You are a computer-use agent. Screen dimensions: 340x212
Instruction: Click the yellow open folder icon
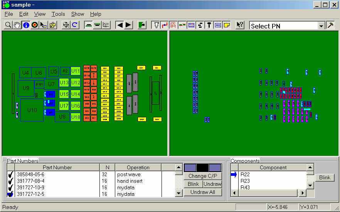coord(52,25)
